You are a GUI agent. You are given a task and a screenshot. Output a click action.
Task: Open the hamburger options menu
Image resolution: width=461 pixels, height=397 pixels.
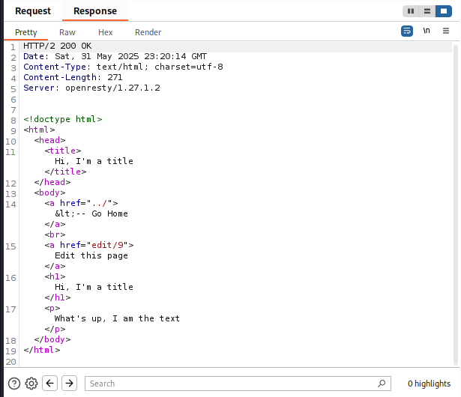(x=446, y=31)
